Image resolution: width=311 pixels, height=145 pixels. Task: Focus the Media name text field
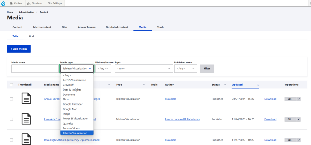(35, 68)
